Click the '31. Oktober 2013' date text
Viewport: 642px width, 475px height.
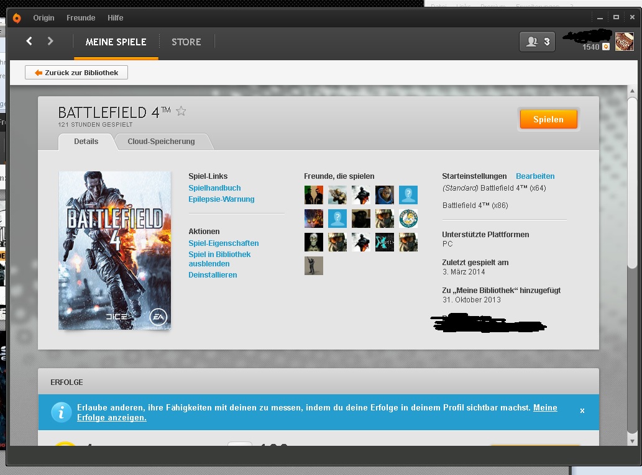[472, 300]
